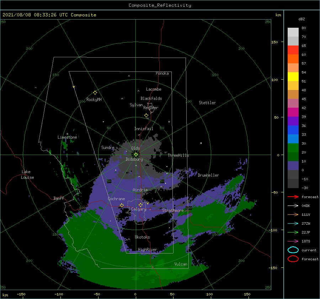Click the magenta 18TS arrow icon
320x299 pixels.
293,241
